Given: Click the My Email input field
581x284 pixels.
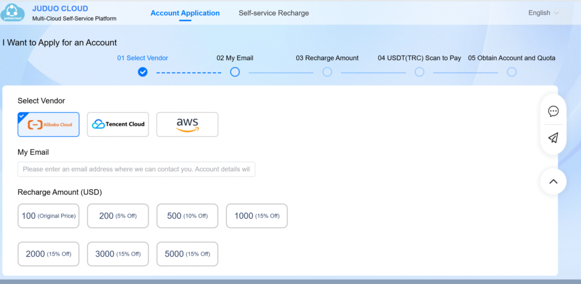Looking at the screenshot, I should pyautogui.click(x=136, y=169).
